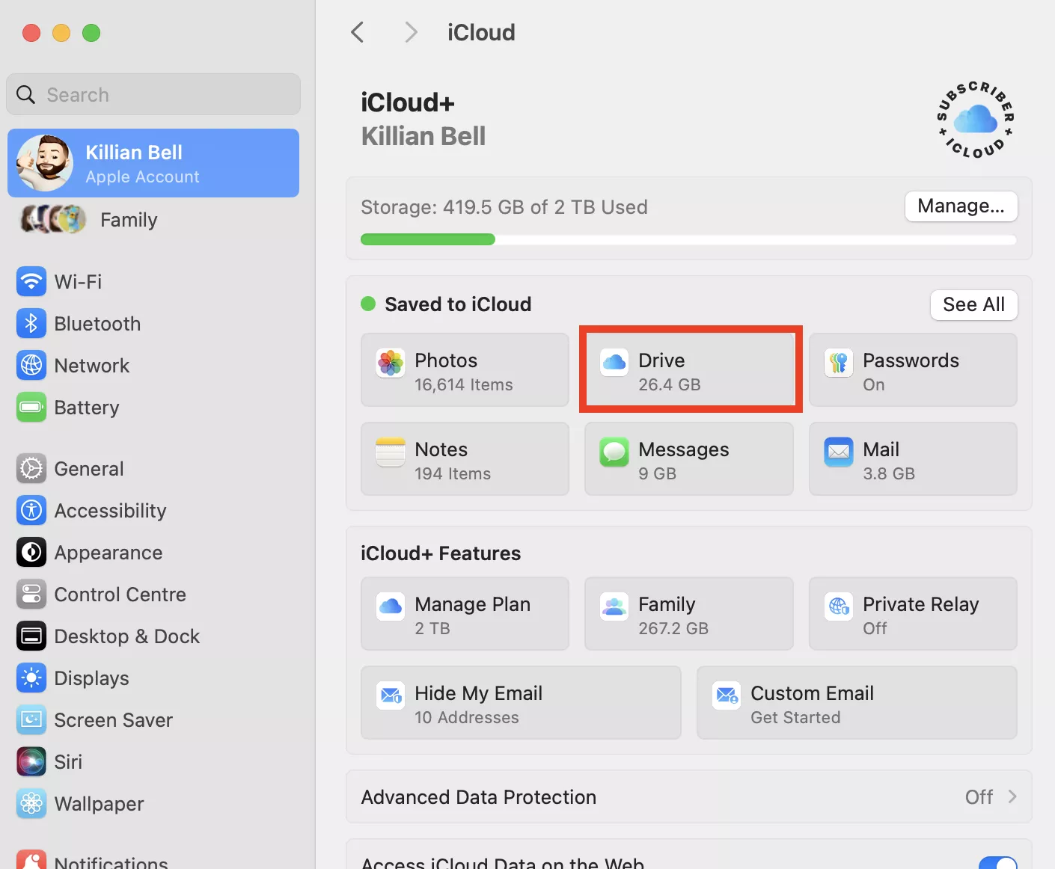Screen dimensions: 1055x869
Task: Open the Photos iCloud tile
Action: [465, 371]
